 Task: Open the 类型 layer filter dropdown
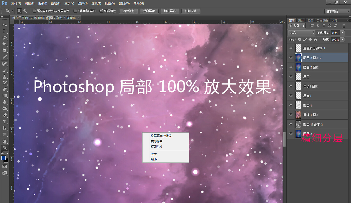tap(297, 26)
